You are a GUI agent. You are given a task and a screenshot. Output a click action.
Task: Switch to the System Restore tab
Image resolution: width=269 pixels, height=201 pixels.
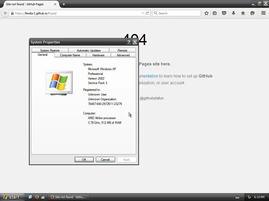pos(50,51)
